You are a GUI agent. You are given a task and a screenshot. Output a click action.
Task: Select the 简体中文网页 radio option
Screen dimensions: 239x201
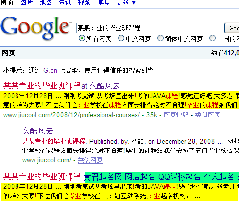coord(160,38)
